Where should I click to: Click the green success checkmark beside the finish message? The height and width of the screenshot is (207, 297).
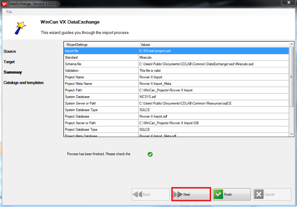pyautogui.click(x=150, y=154)
